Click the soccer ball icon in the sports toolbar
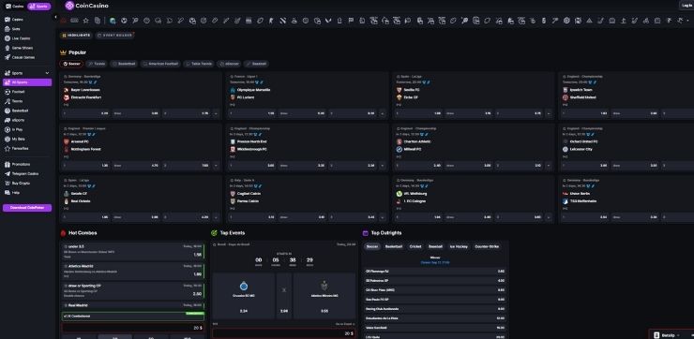 pos(125,21)
